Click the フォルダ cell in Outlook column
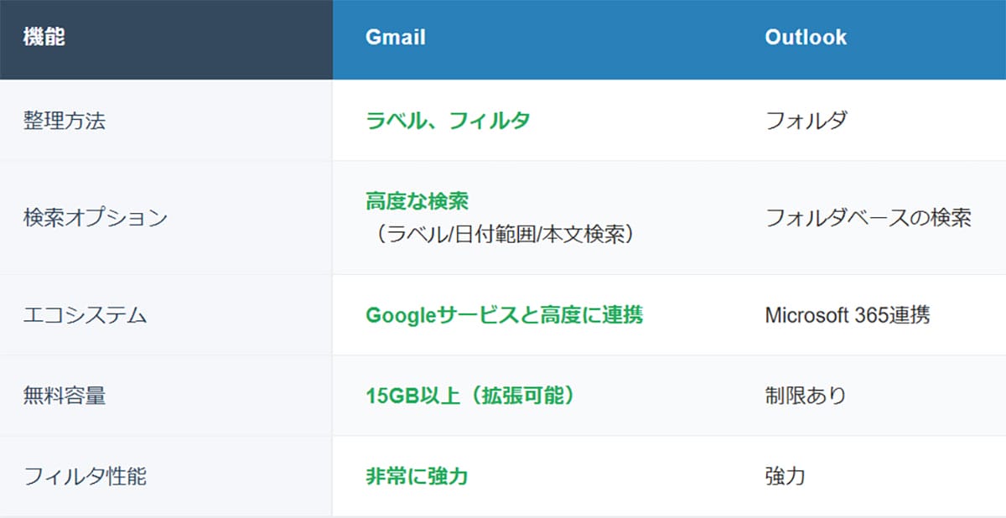Viewport: 1006px width, 518px height. 806,121
